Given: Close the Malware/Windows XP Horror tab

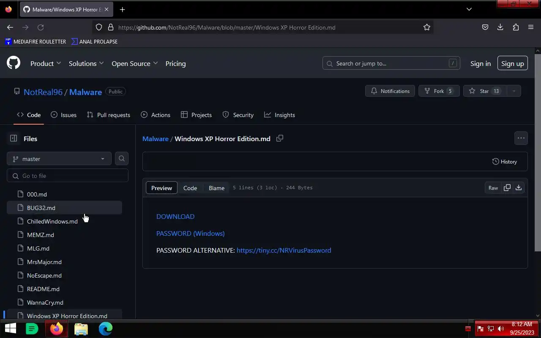Looking at the screenshot, I should [x=106, y=9].
